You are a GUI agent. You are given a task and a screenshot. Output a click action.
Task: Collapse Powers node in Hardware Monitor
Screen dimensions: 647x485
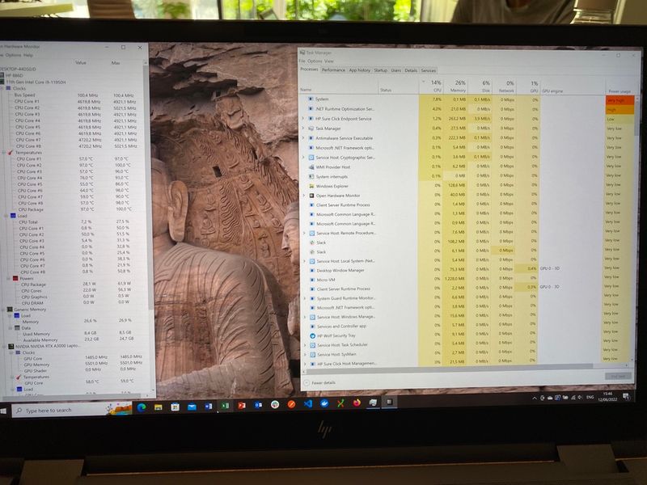pyautogui.click(x=8, y=278)
